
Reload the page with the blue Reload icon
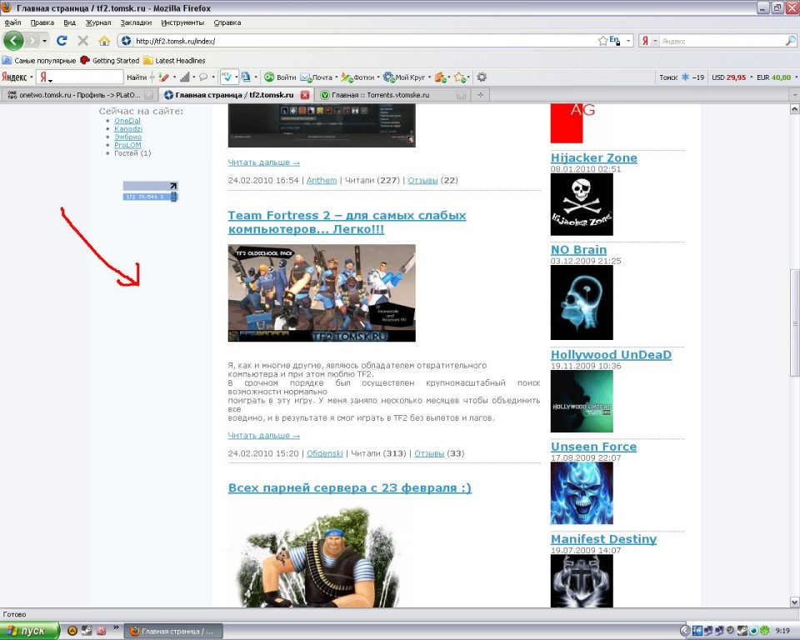[x=62, y=41]
